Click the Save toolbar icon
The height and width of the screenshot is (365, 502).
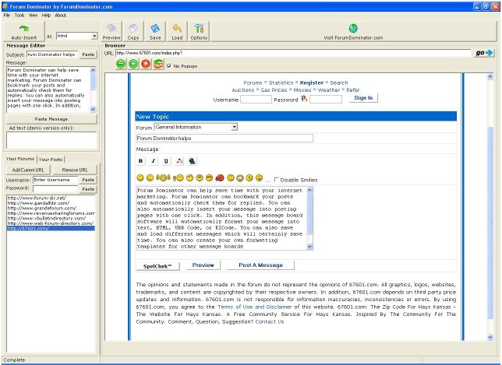155,31
